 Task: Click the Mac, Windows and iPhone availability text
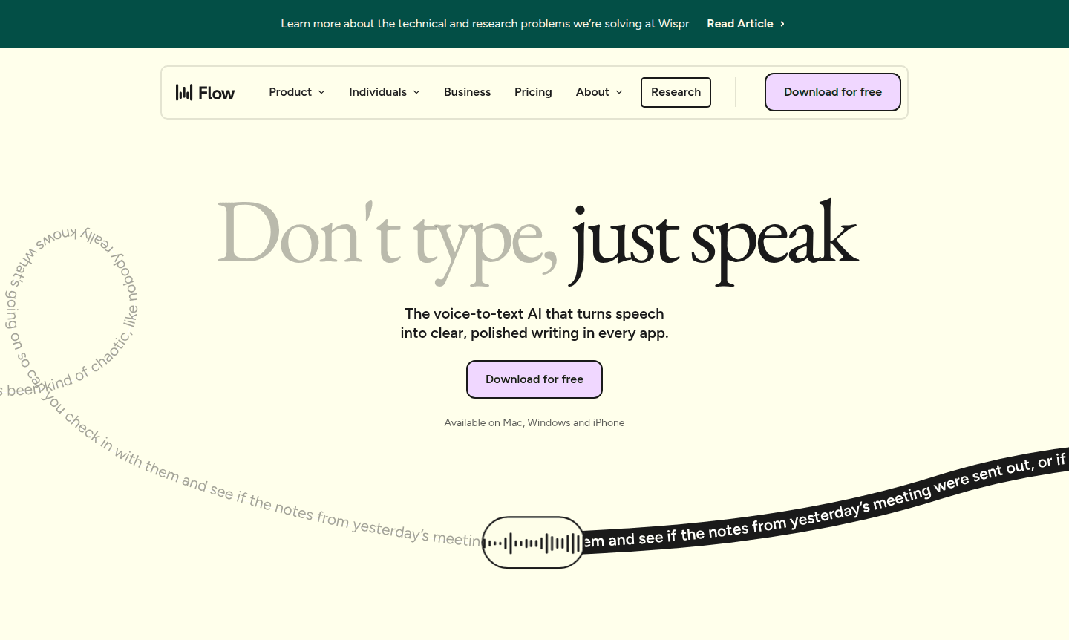point(534,422)
